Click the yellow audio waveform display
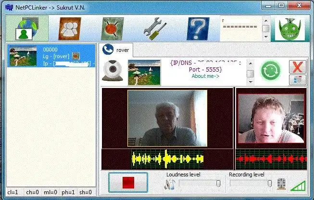 168,159
